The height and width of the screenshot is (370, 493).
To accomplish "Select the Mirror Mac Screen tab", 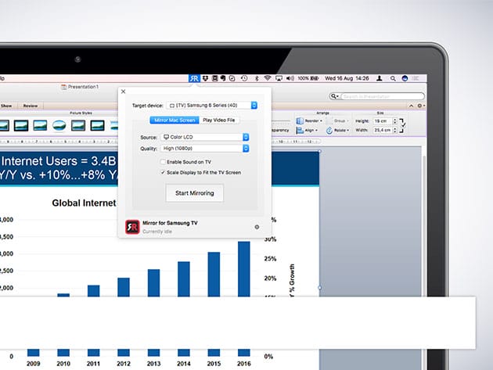I will point(175,120).
